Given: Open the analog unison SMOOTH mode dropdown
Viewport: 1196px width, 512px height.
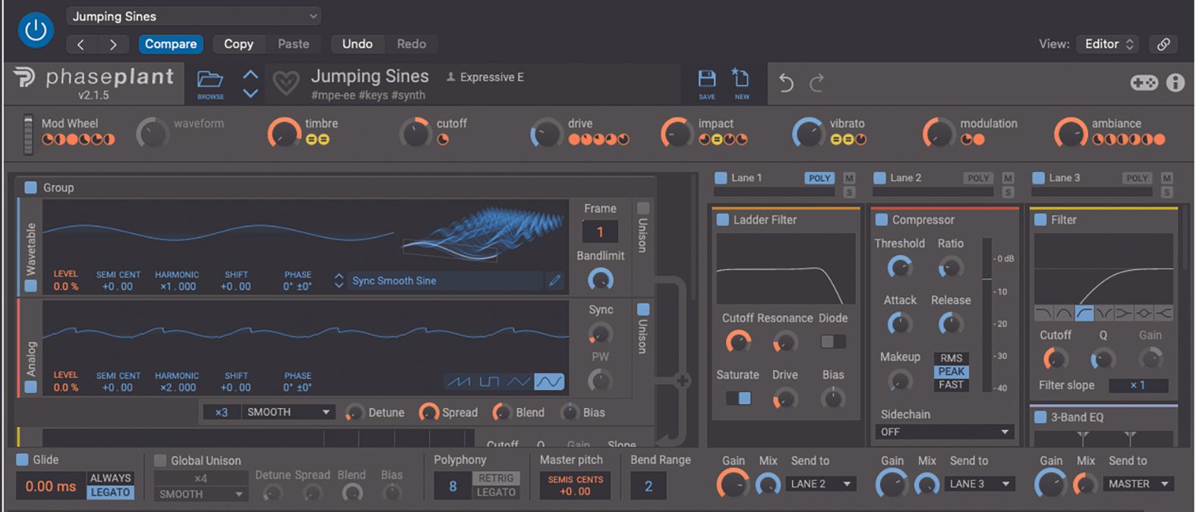Looking at the screenshot, I should click(x=289, y=412).
